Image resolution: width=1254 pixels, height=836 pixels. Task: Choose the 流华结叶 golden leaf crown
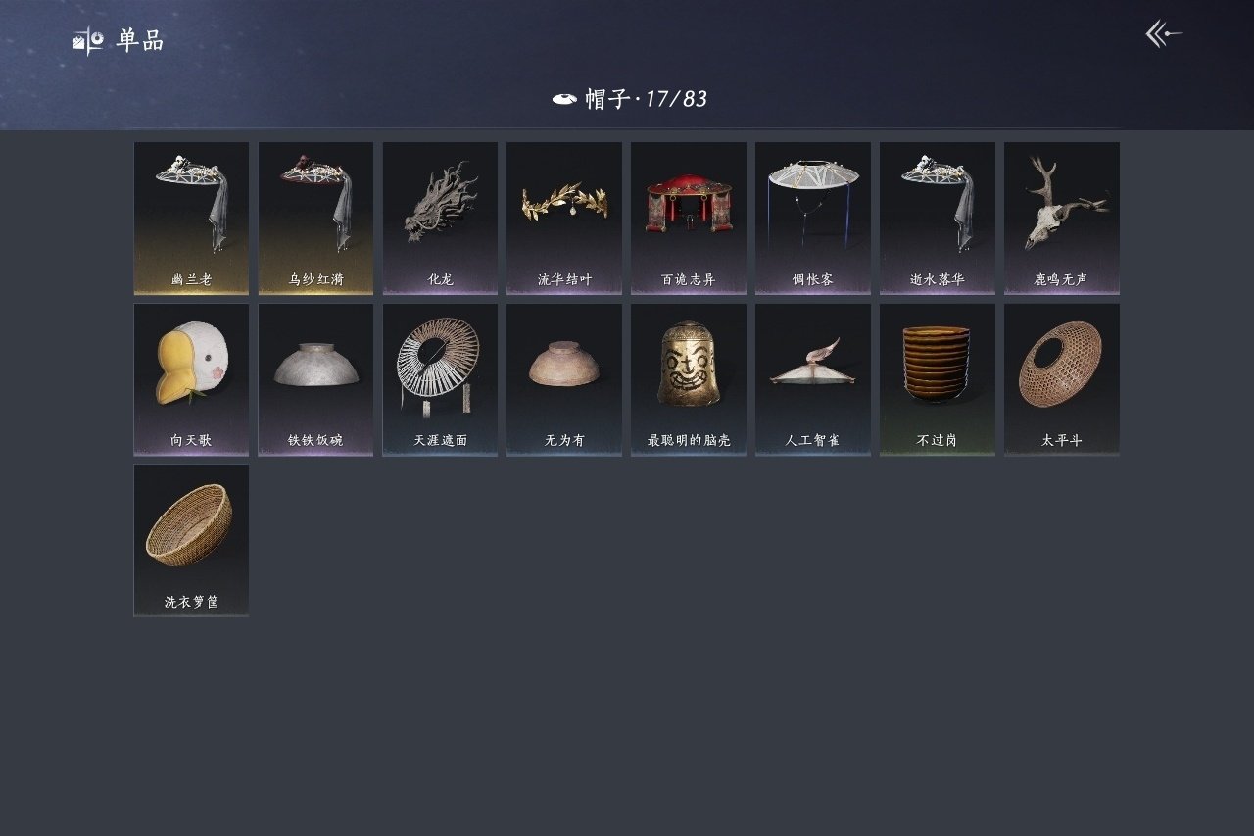point(564,218)
